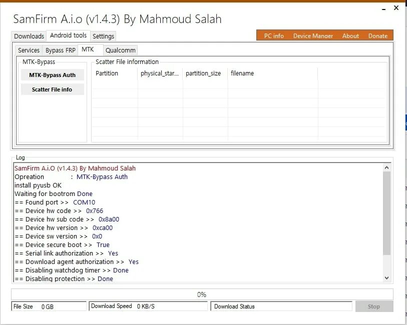Close the SamFirm window
This screenshot has width=407, height=325.
pyautogui.click(x=396, y=8)
